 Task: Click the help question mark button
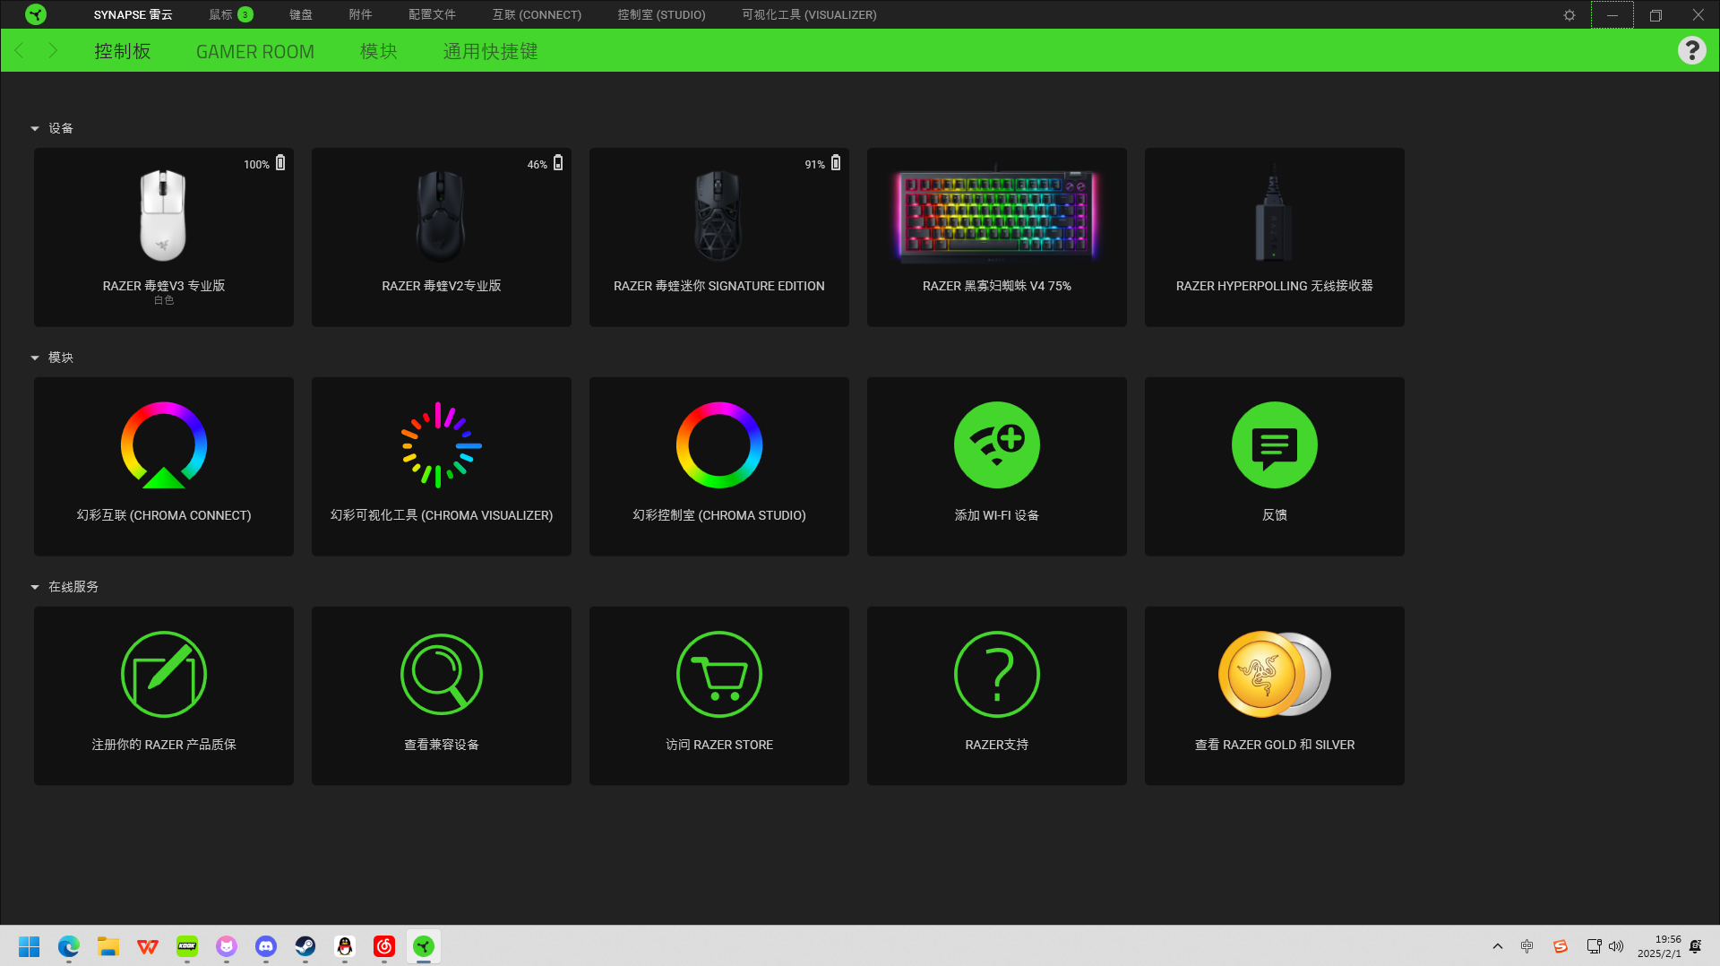tap(1692, 50)
